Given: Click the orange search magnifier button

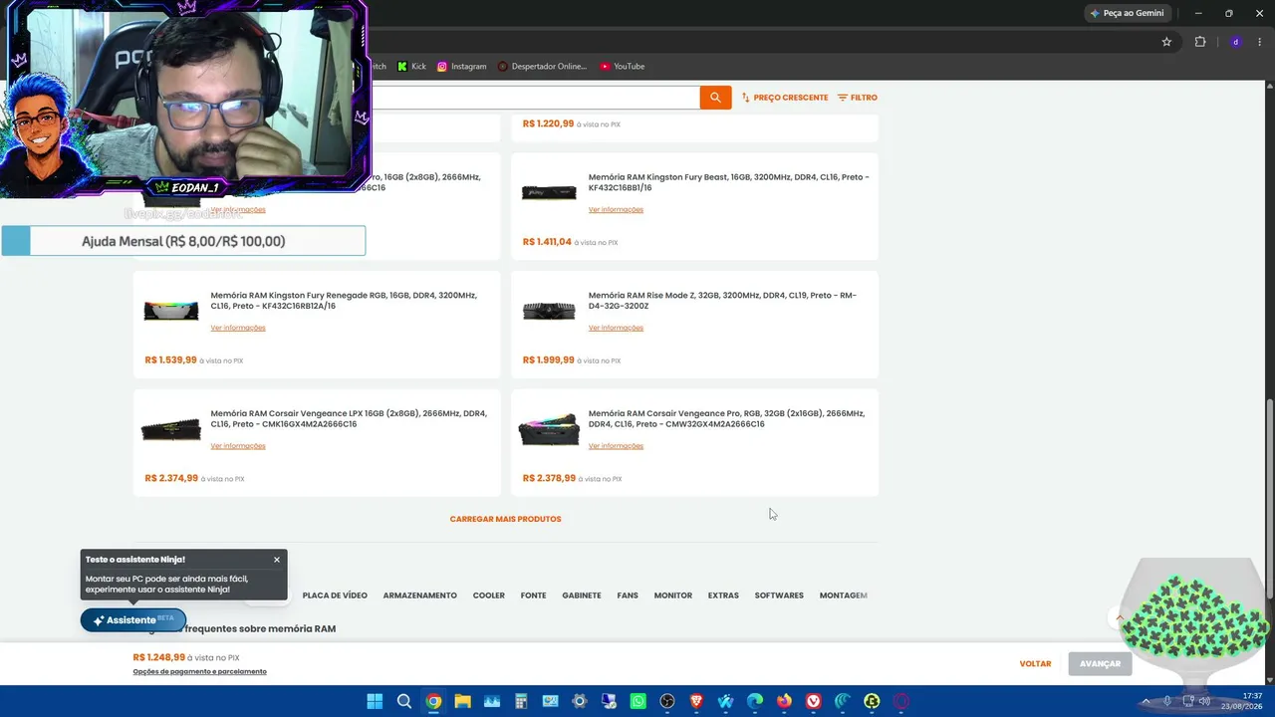Looking at the screenshot, I should tap(715, 98).
